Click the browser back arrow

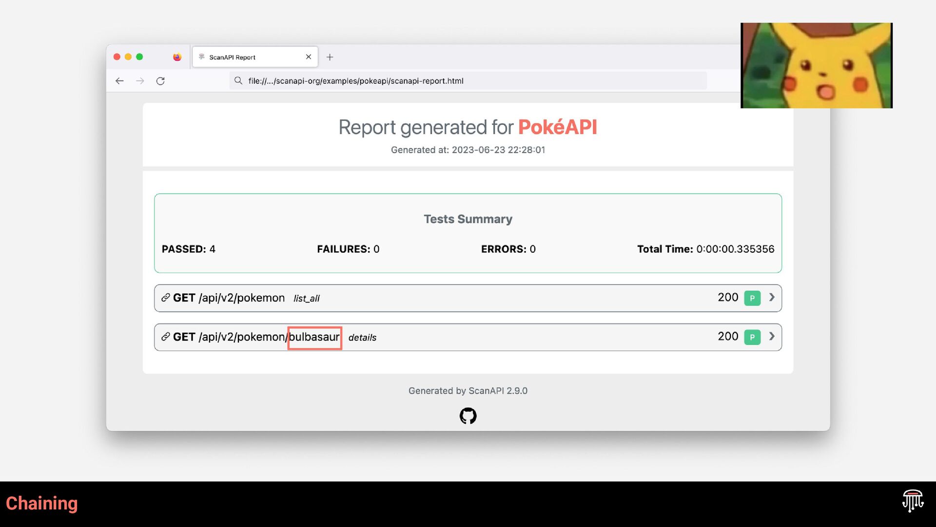tap(119, 81)
